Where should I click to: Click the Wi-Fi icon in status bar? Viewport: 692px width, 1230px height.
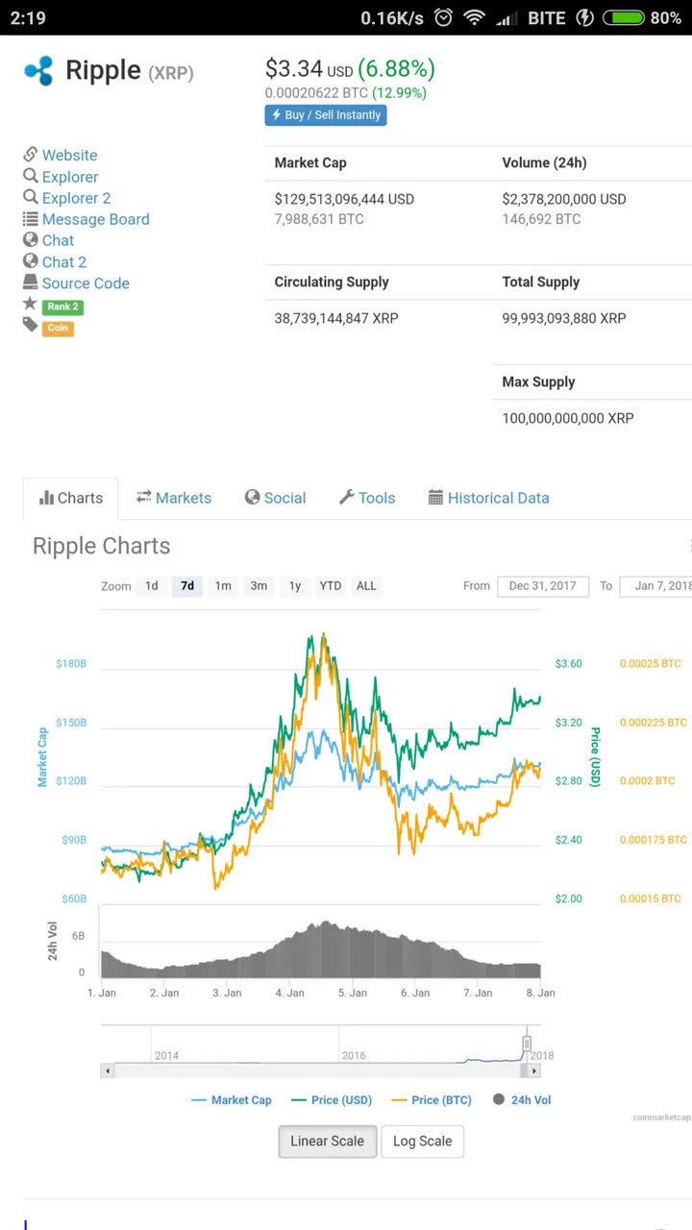click(x=474, y=17)
